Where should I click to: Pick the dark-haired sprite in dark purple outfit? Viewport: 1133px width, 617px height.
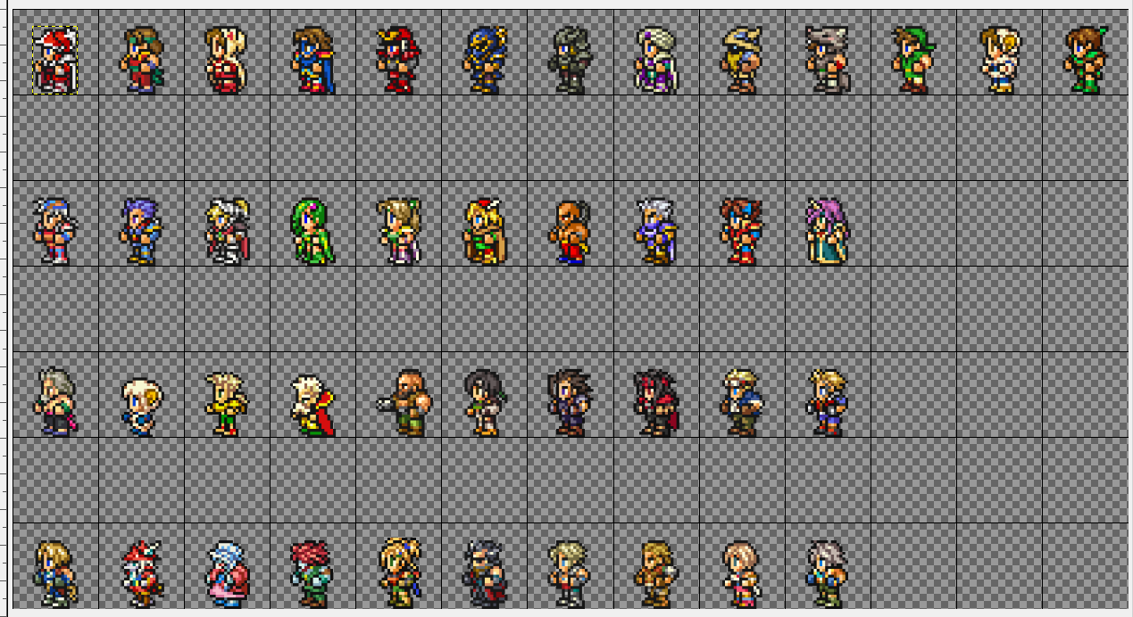pyautogui.click(x=570, y=403)
